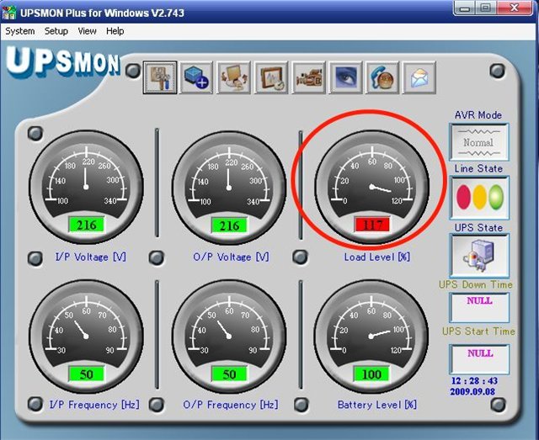Viewport: 539px width, 440px height.
Task: Close the UPSMON Plus window
Action: click(514, 8)
